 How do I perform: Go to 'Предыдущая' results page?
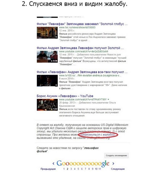(x=48, y=169)
